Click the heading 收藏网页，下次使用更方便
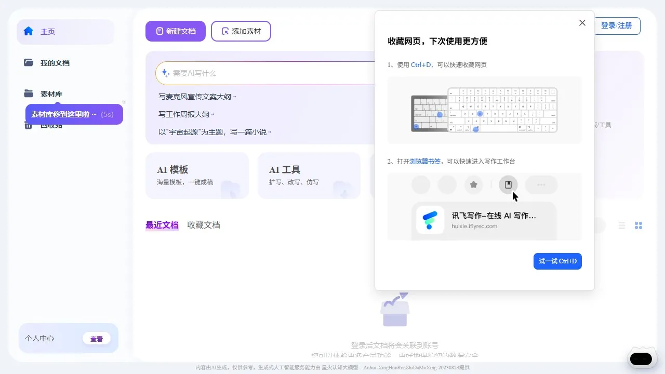This screenshot has width=665, height=374. point(437,41)
